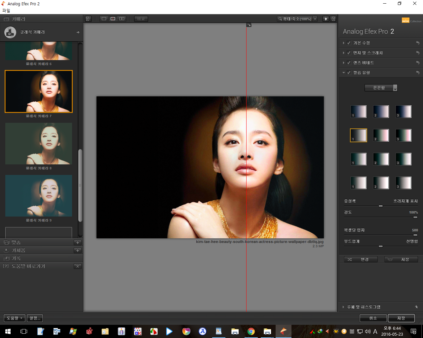
Task: Hide the left presets panel
Action: [x=88, y=19]
